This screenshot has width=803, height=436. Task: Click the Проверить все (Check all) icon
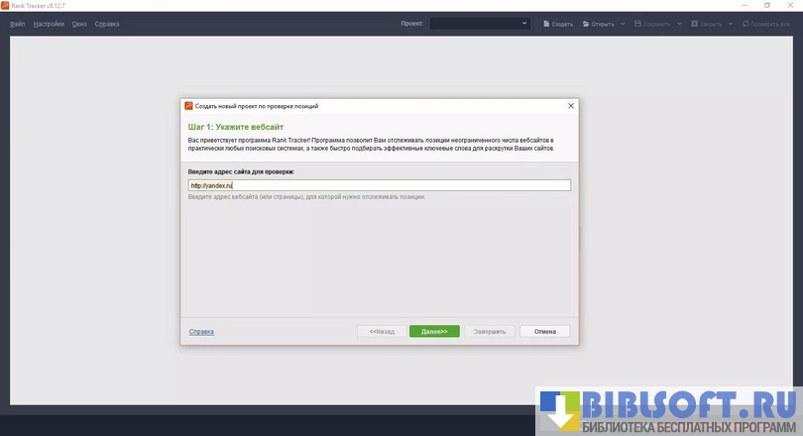pyautogui.click(x=746, y=23)
